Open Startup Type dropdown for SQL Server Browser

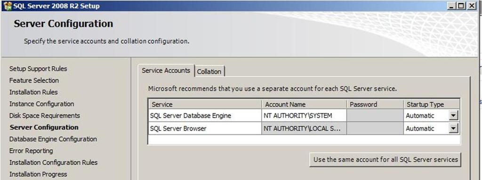click(x=453, y=128)
